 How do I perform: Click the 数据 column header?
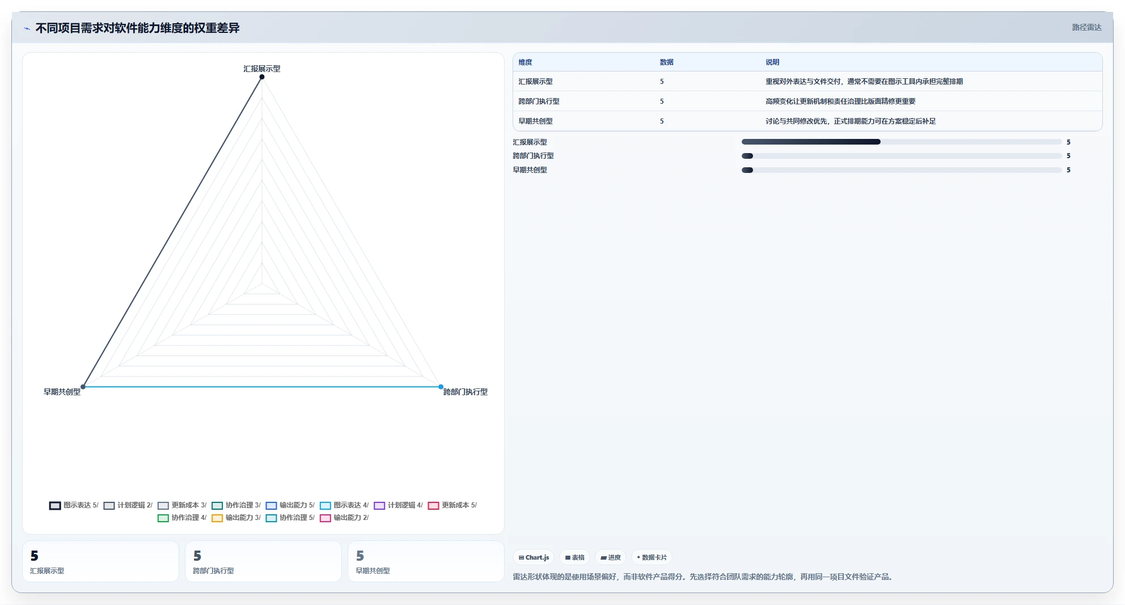(666, 62)
